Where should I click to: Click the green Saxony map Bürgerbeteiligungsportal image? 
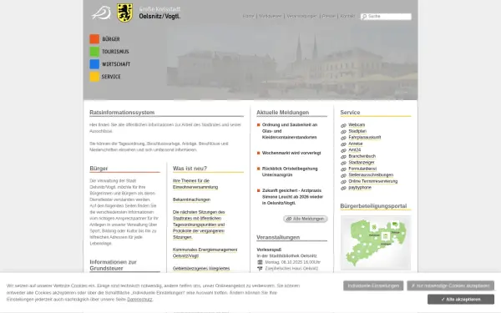(x=376, y=243)
